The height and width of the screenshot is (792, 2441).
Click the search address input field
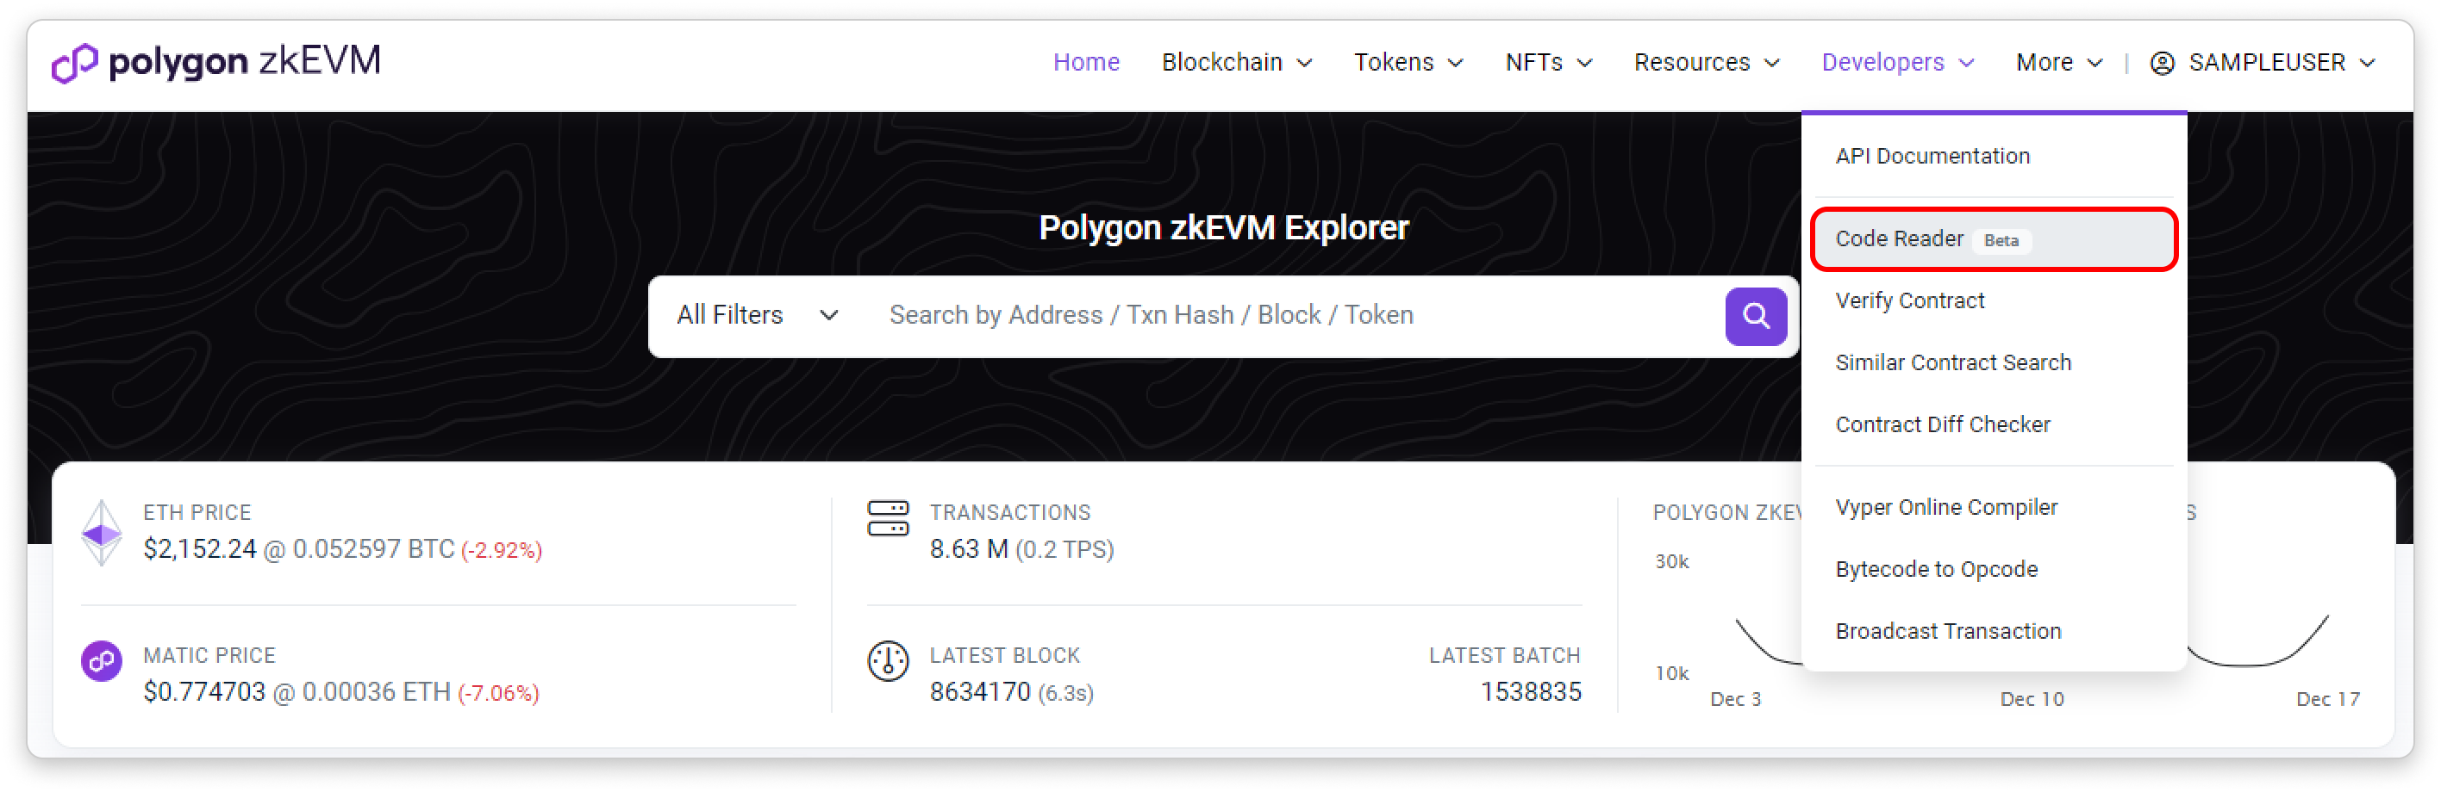[x=1294, y=315]
